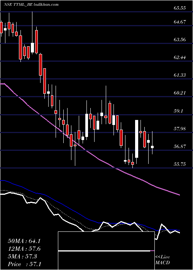Click the 60.21 price axis label
Image resolution: width=193 pixels, height=270 pixels.
[x=180, y=93]
